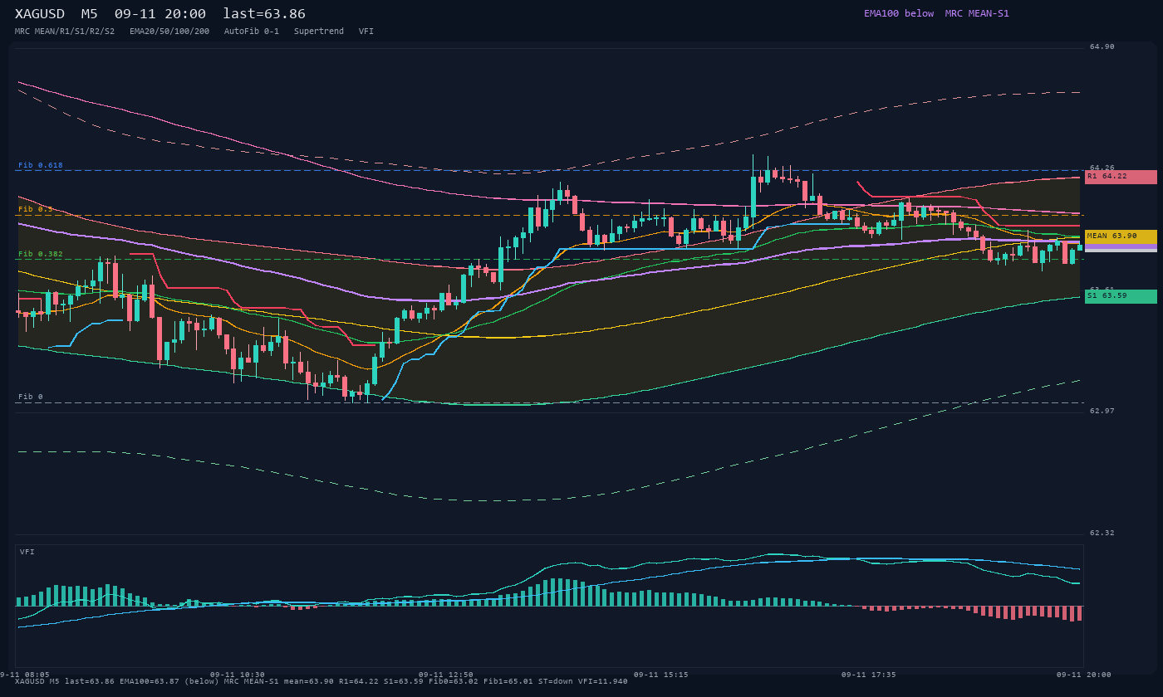The height and width of the screenshot is (697, 1163).
Task: Click the AutoFib 0-1 indicator label
Action: tap(252, 31)
